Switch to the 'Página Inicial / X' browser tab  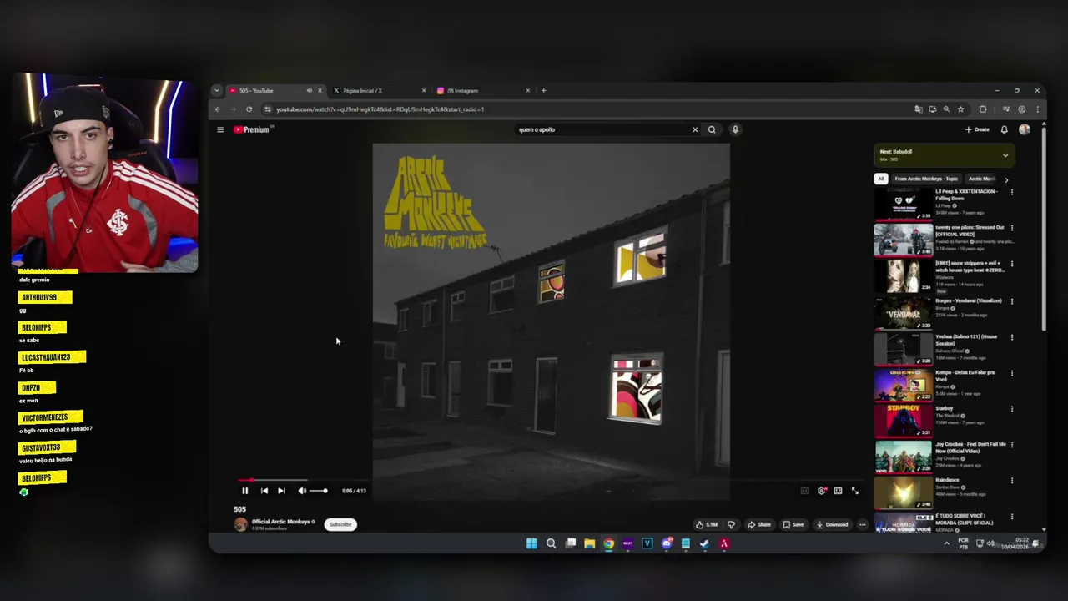click(x=380, y=90)
